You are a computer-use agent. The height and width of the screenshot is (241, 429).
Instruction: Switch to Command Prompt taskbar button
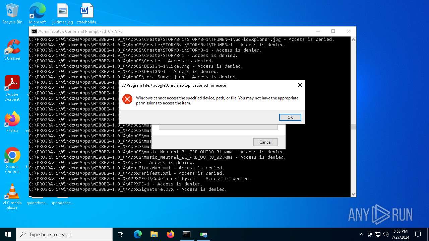[187, 234]
